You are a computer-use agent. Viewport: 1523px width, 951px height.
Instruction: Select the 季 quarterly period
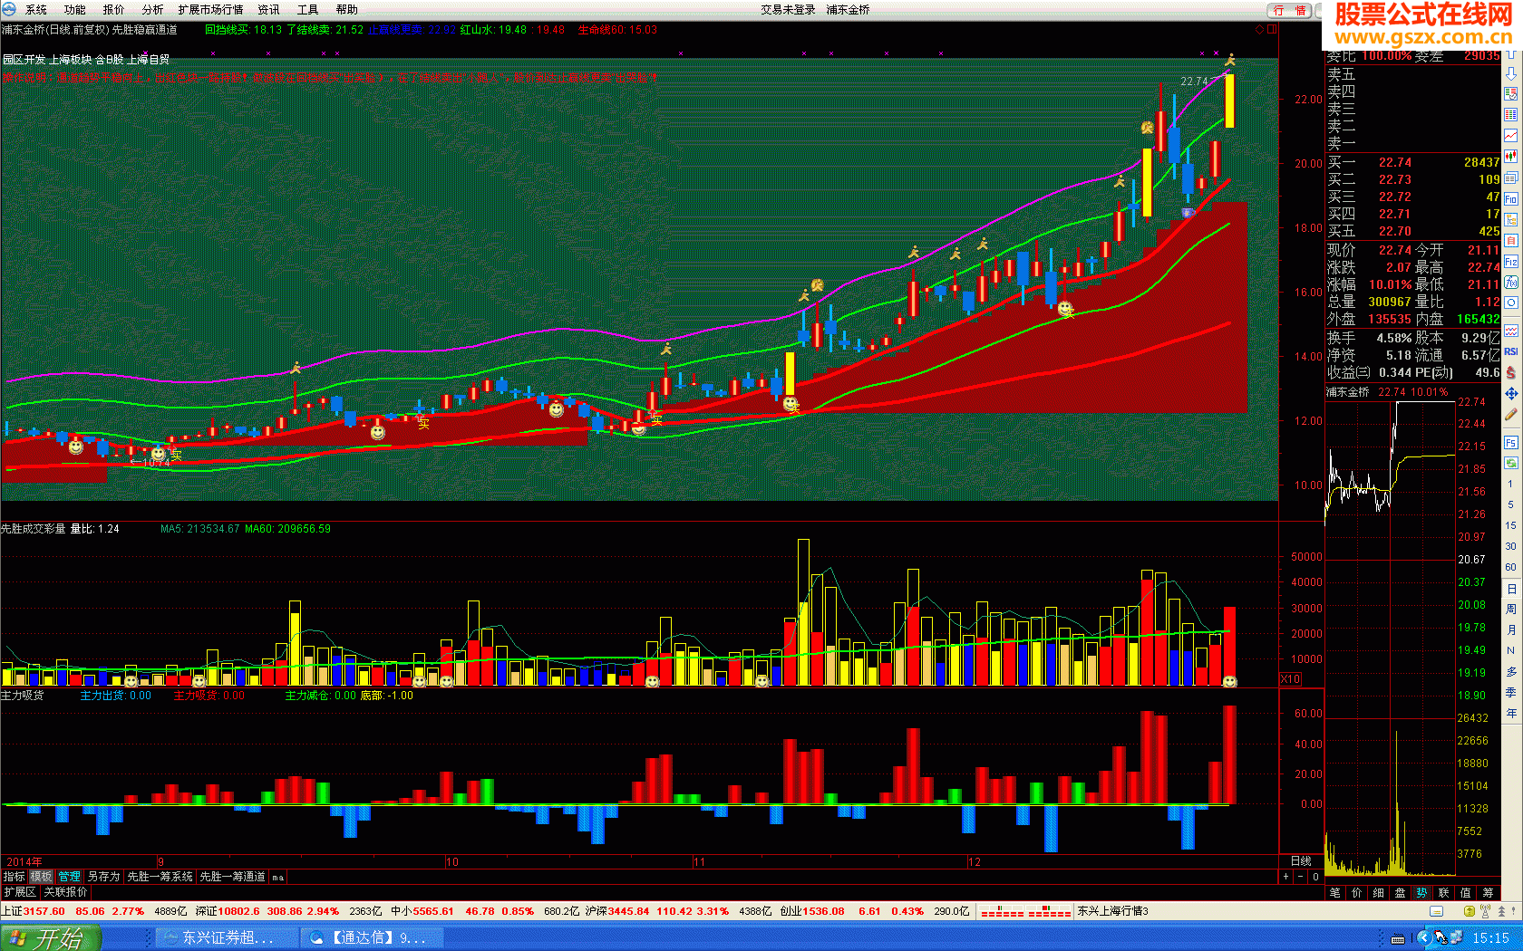click(x=1511, y=692)
